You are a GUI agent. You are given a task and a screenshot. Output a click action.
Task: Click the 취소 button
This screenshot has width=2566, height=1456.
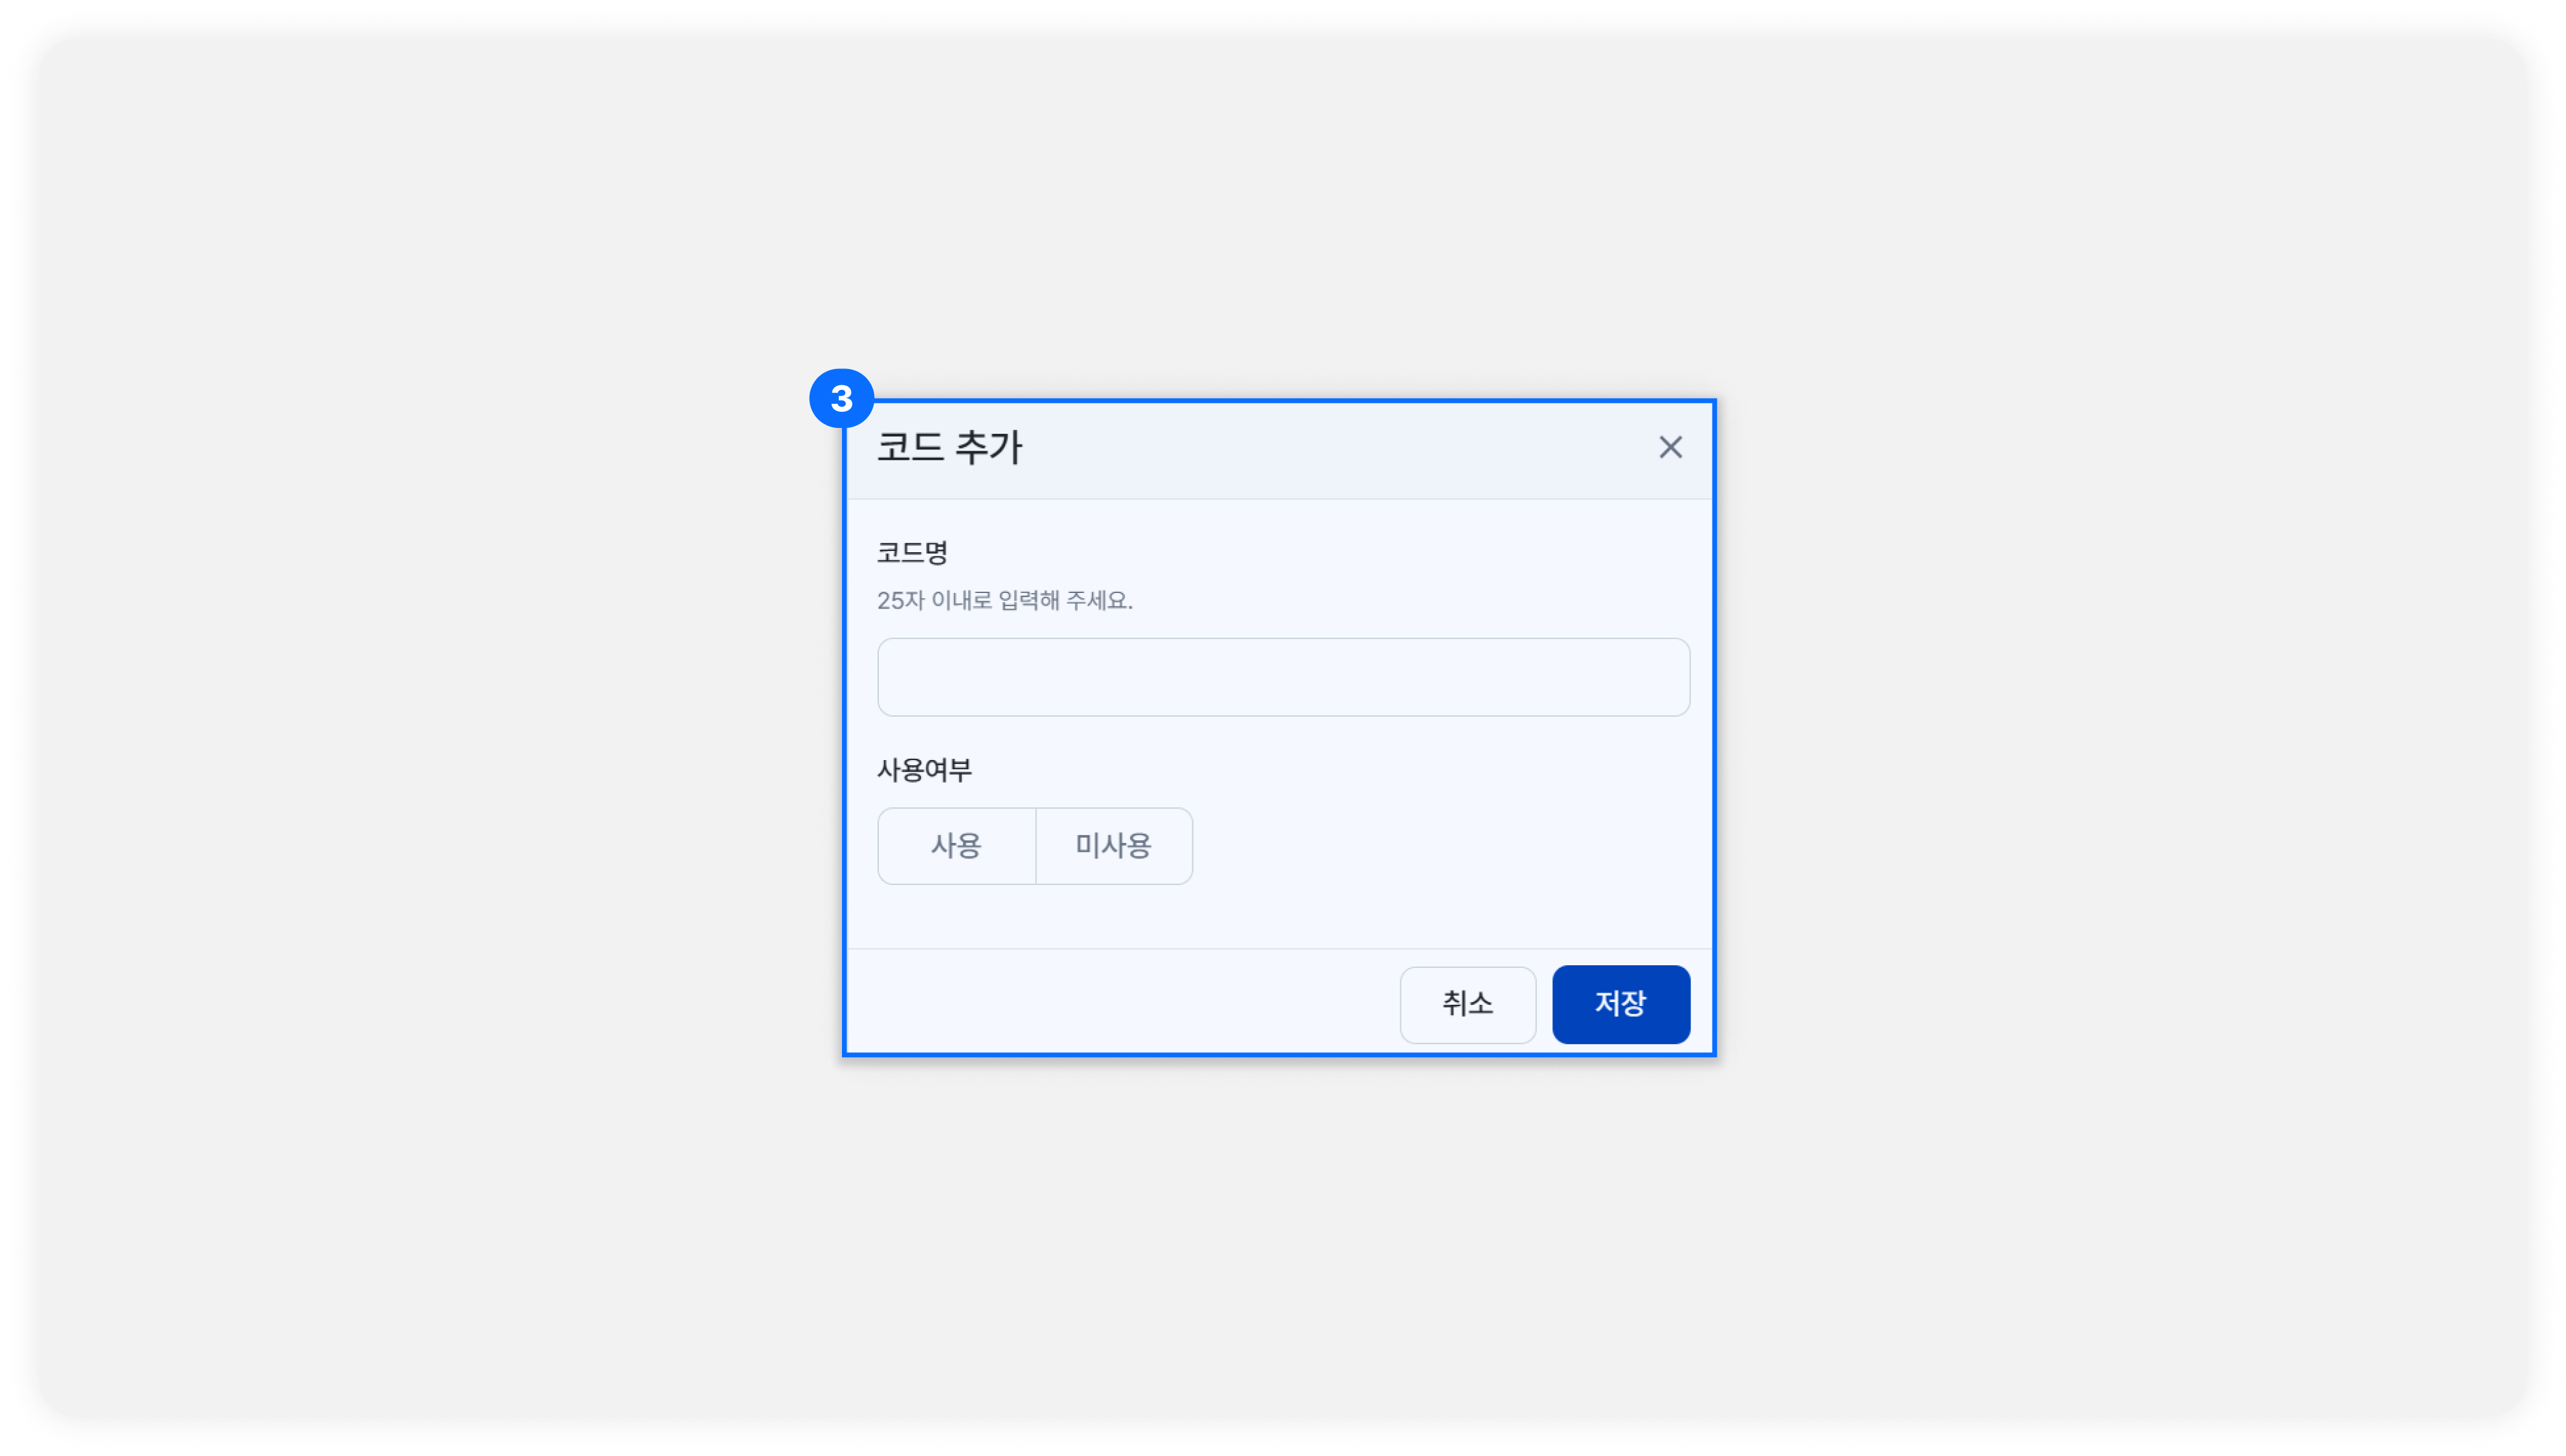point(1466,1004)
